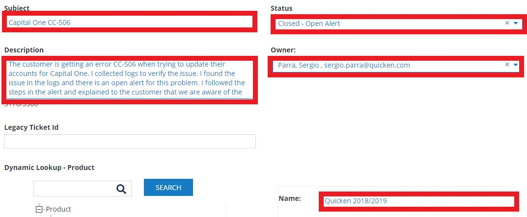This screenshot has height=217, width=527.
Task: Focus the Legacy Ticket Id input box
Action: coord(130,141)
